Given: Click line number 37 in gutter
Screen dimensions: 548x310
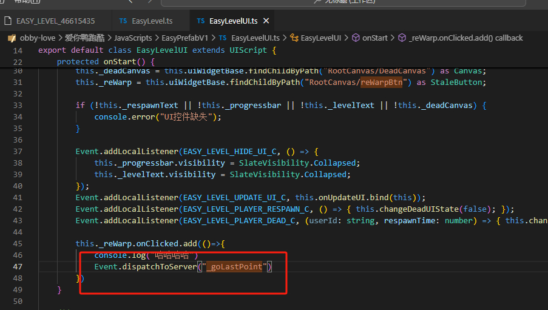Looking at the screenshot, I should click(18, 151).
